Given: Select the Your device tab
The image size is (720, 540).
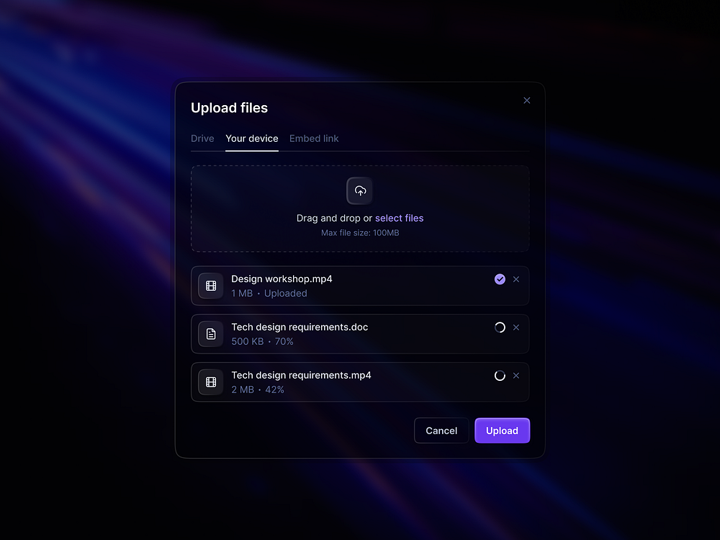Looking at the screenshot, I should (x=251, y=139).
